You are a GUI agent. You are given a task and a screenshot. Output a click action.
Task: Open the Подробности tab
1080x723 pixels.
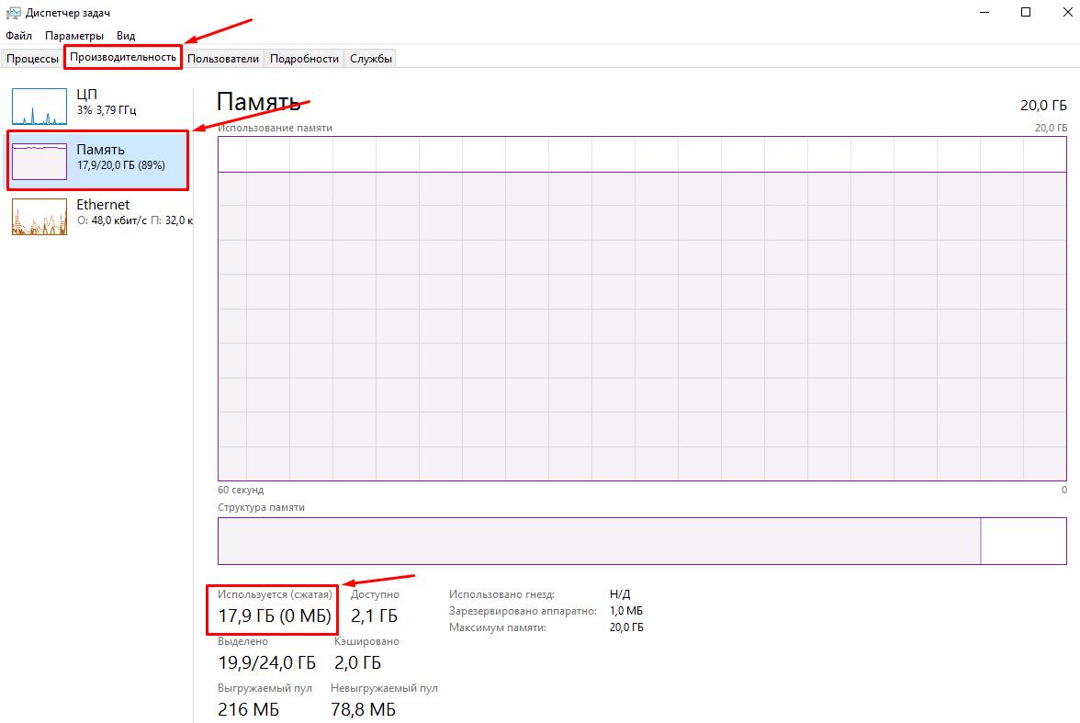304,59
